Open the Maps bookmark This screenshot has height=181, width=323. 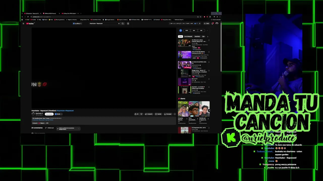[x=39, y=20]
